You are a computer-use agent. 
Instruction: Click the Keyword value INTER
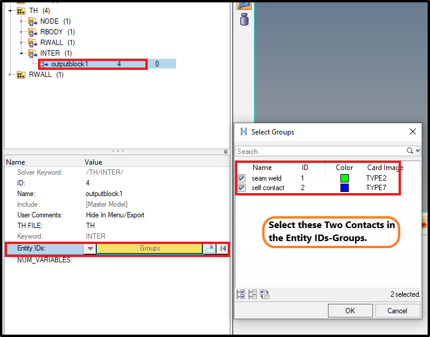click(x=95, y=236)
